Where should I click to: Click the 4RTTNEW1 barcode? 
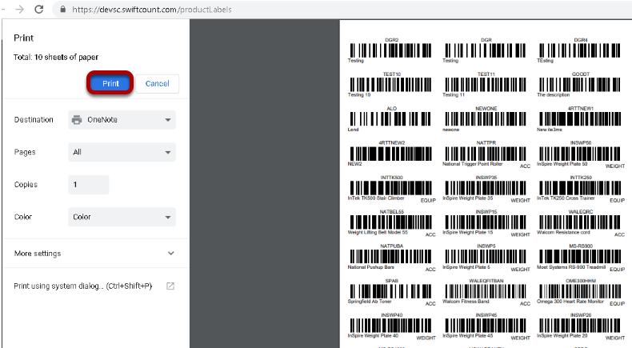(580, 119)
